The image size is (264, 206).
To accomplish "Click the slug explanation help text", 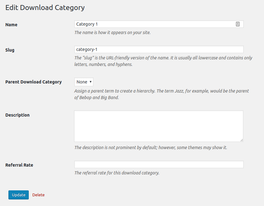I will (163, 61).
